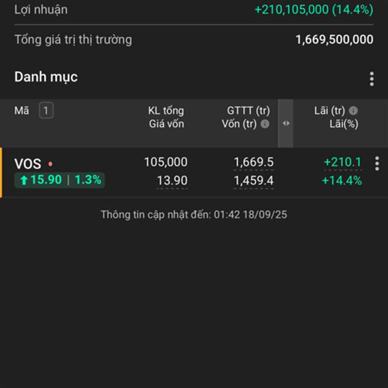Screen dimensions: 388x388
Task: Tap the underlined market value 1,669.5
Action: click(x=253, y=162)
